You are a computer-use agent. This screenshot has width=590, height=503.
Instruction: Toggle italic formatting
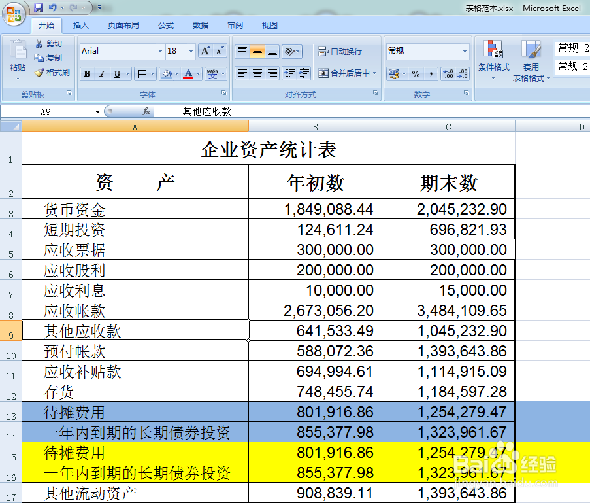pyautogui.click(x=102, y=74)
